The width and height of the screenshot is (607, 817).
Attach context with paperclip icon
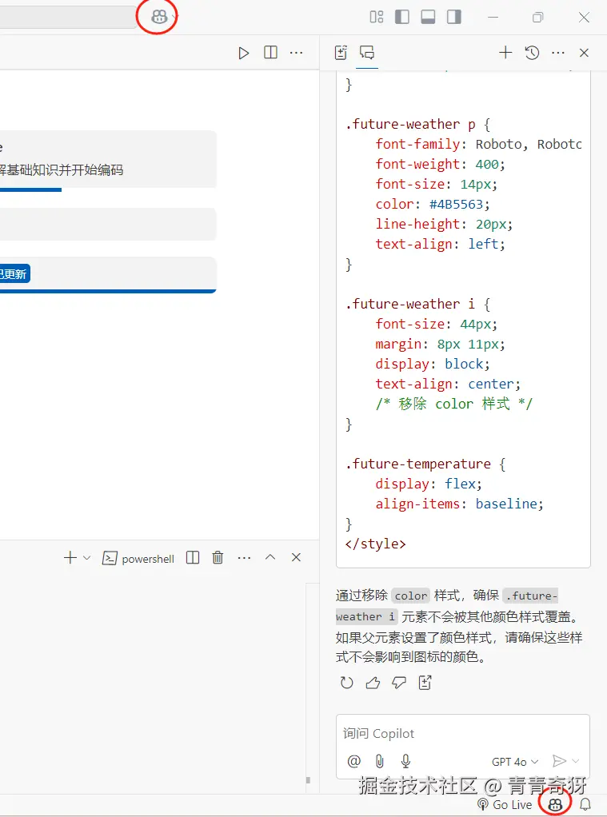(x=380, y=761)
